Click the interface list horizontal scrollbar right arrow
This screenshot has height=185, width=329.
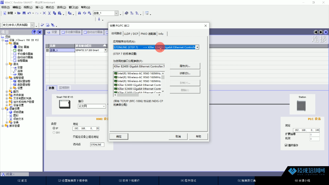(x=159, y=95)
